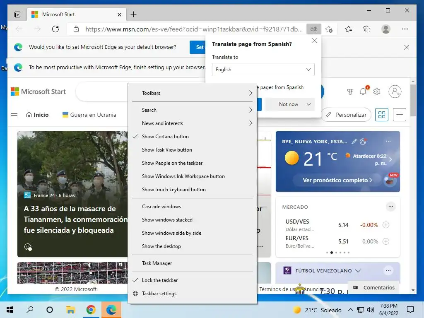Switch to list layout view icon
This screenshot has width=424, height=318.
[400, 115]
